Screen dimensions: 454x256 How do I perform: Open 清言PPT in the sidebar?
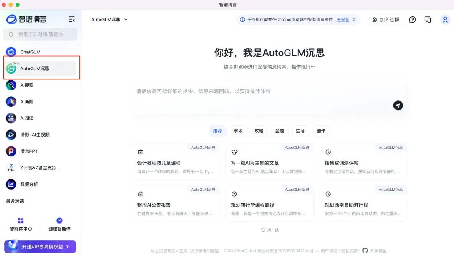tap(40, 151)
